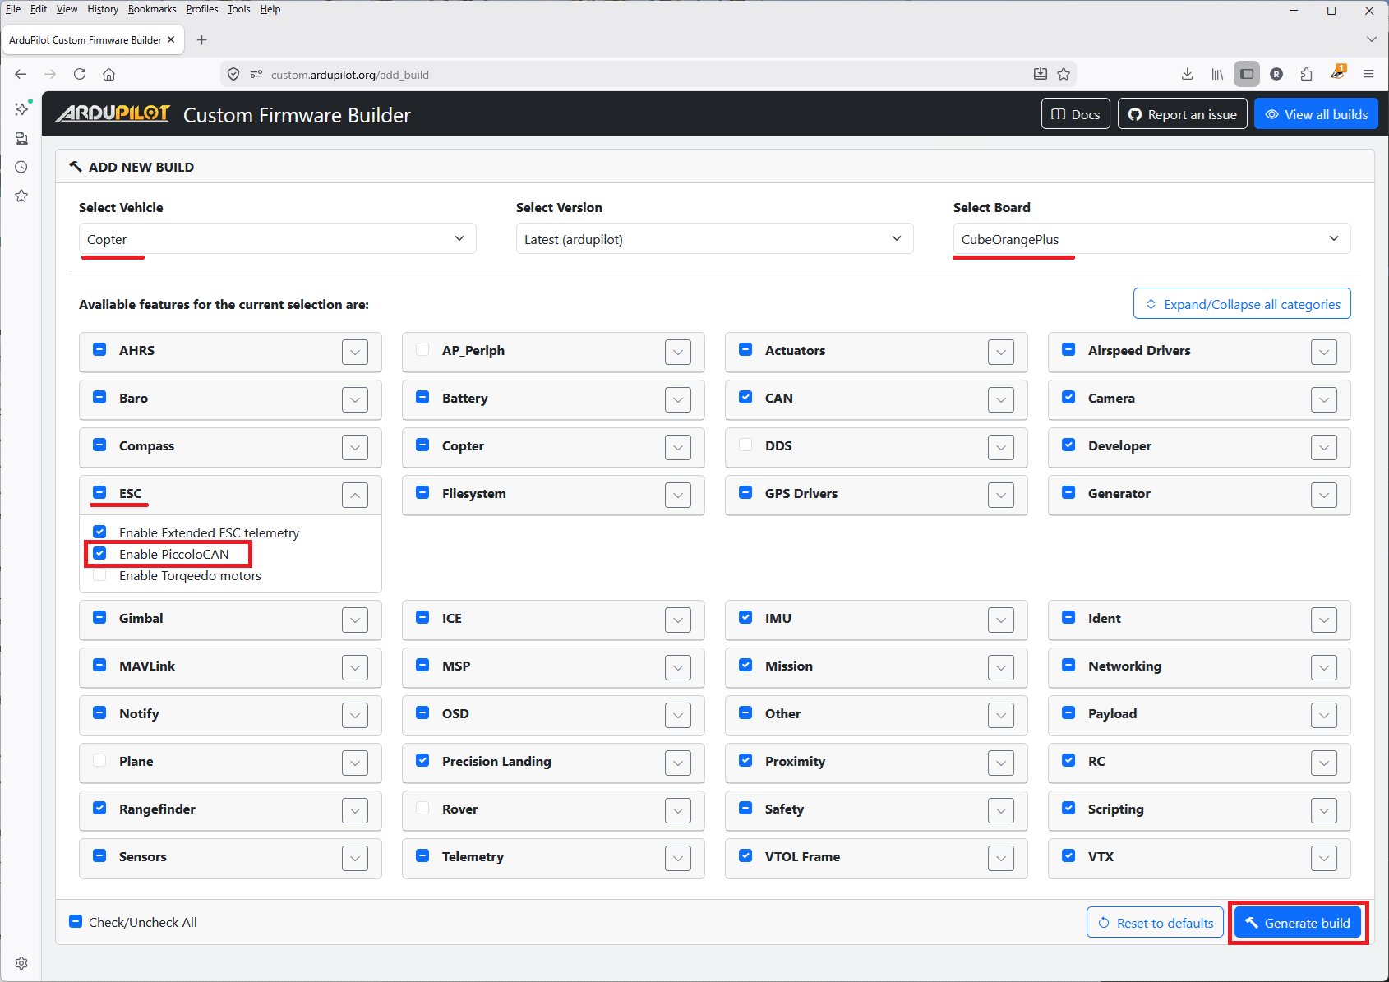Open the Bookmarks menu
The height and width of the screenshot is (982, 1389).
[152, 9]
